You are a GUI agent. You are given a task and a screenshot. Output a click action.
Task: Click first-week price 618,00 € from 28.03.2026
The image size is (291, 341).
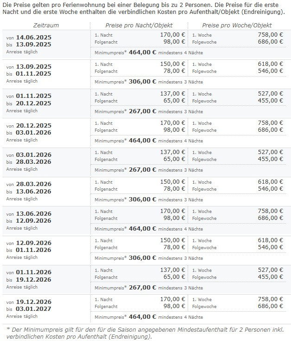[270, 181]
